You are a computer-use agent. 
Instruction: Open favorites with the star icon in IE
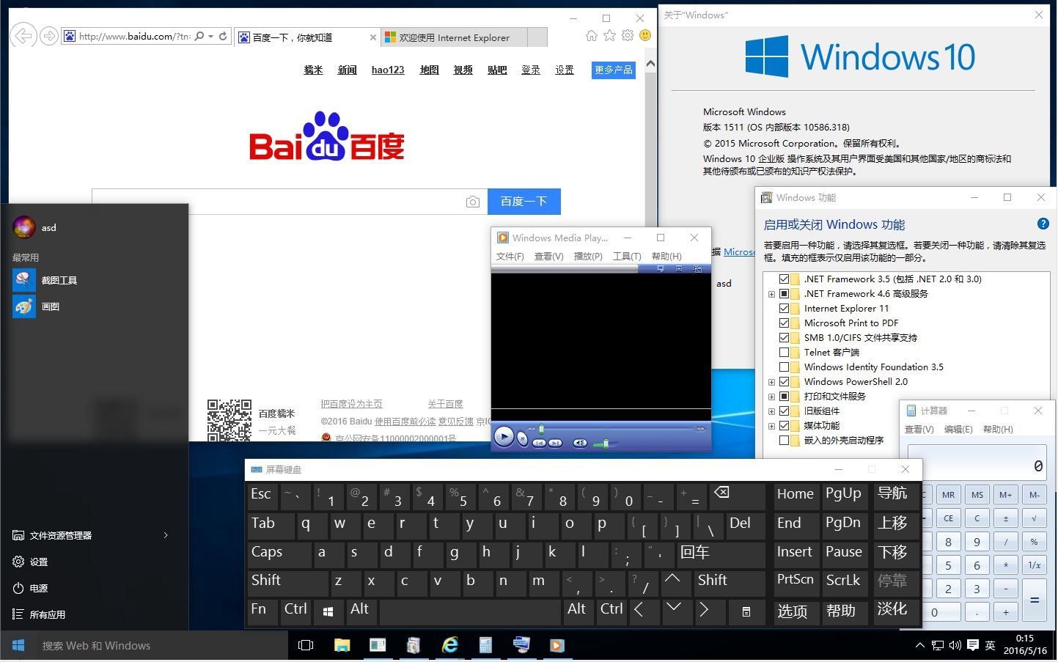609,35
